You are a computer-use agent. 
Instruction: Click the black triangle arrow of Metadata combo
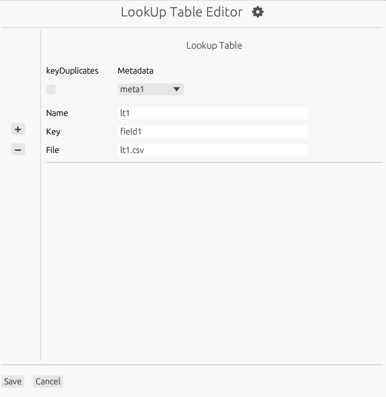176,89
